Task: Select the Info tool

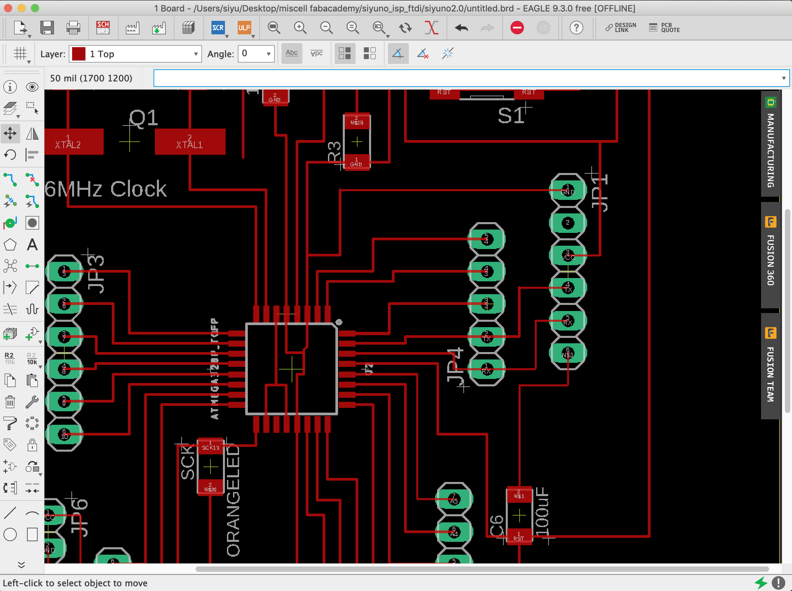Action: pos(10,87)
